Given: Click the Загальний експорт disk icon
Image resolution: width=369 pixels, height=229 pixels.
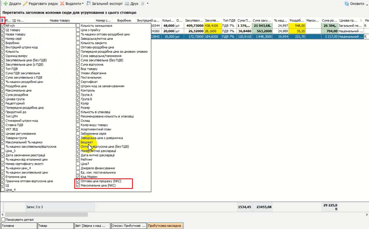Looking at the screenshot, I should [89, 4].
